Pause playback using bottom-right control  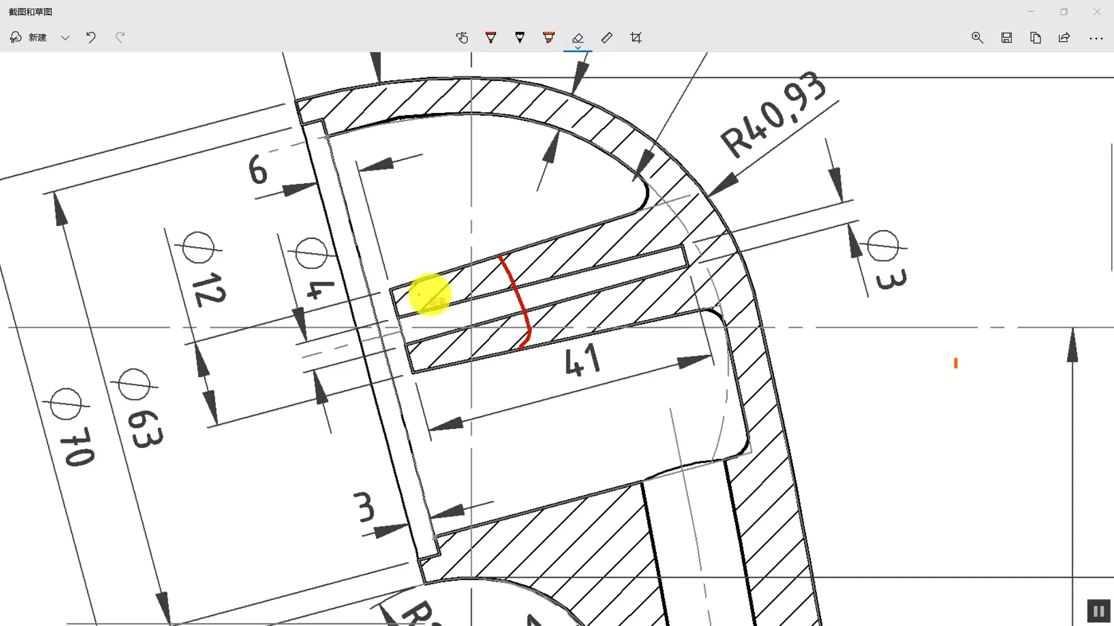click(x=1098, y=610)
